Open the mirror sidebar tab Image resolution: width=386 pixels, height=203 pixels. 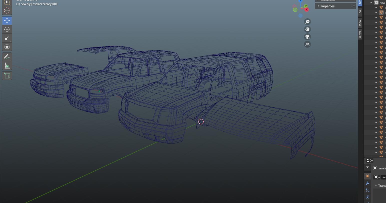click(x=360, y=34)
